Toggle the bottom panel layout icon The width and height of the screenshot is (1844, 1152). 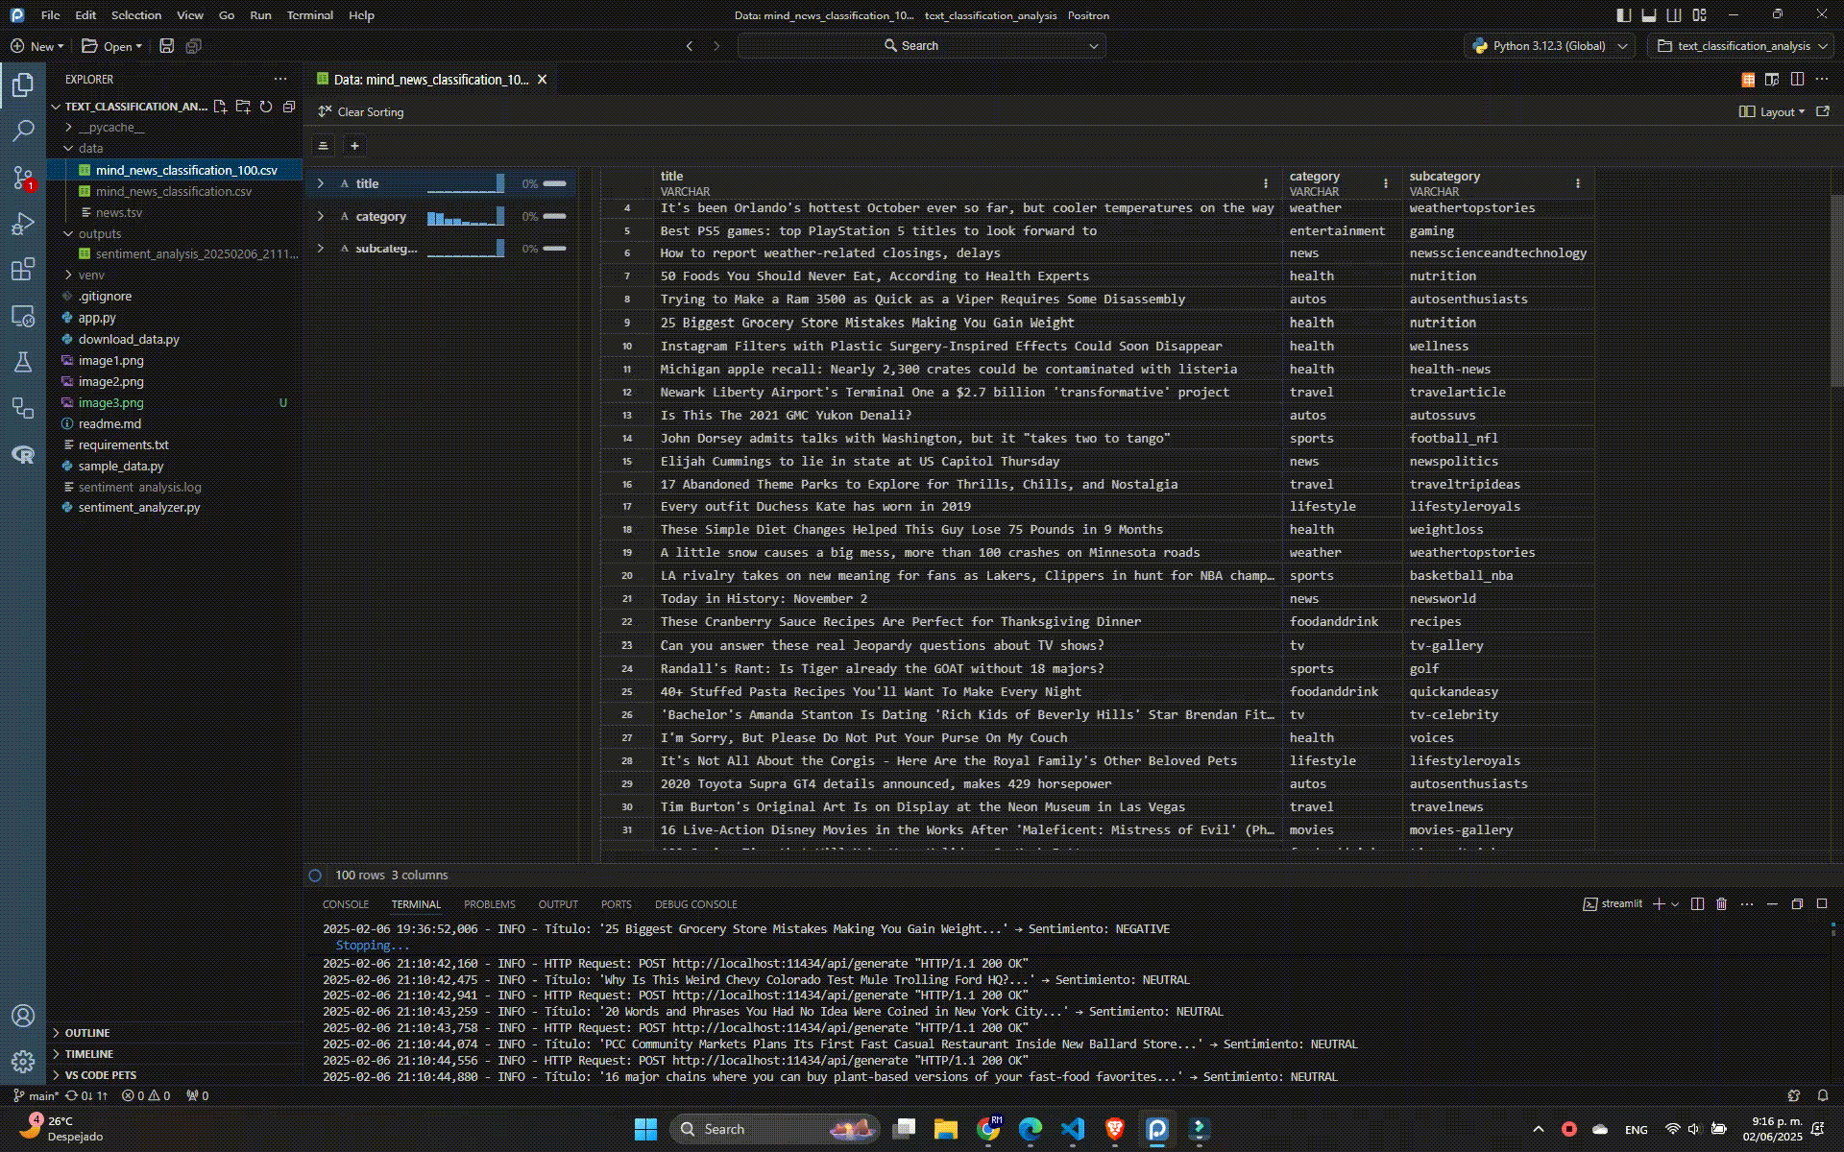click(1649, 15)
